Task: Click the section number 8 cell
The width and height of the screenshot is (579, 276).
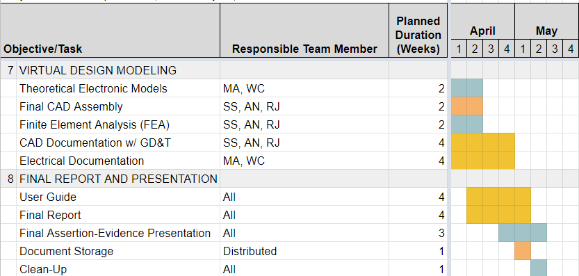Action: [x=8, y=179]
